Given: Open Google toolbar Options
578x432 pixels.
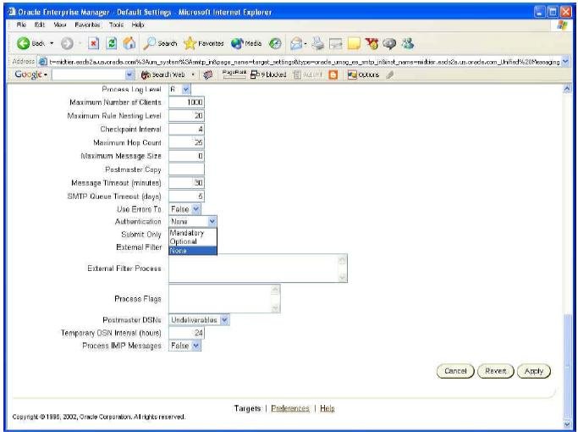Looking at the screenshot, I should (x=363, y=75).
